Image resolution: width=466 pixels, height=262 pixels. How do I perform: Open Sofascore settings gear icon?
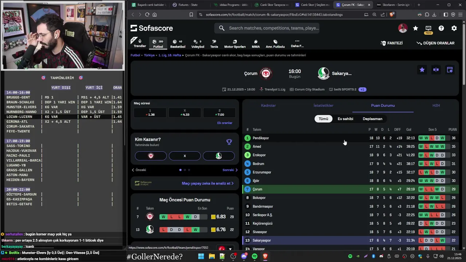(454, 28)
